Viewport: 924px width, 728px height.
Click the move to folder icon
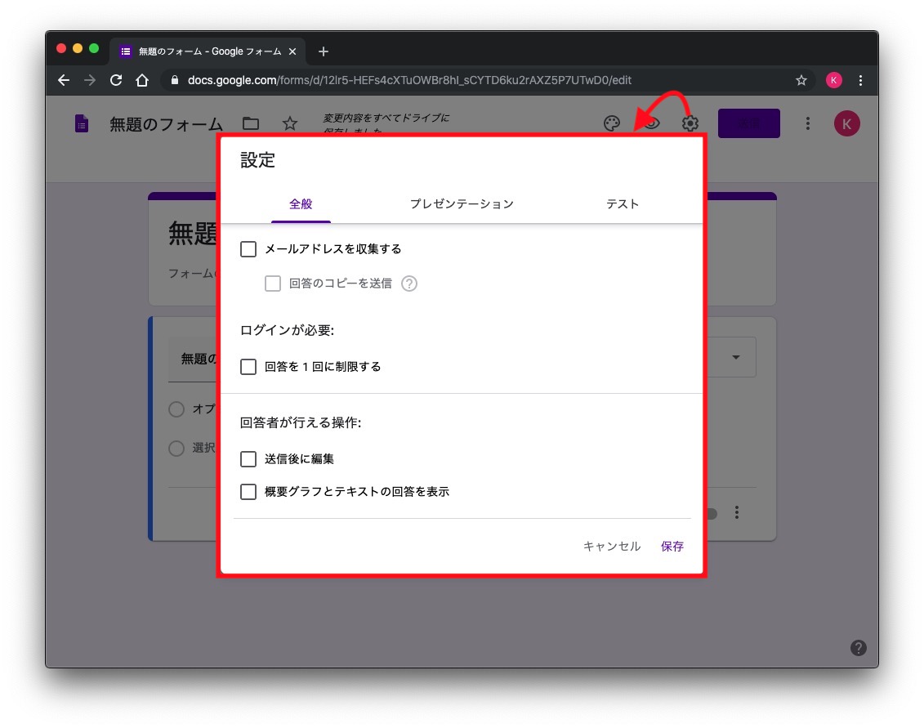(x=251, y=123)
